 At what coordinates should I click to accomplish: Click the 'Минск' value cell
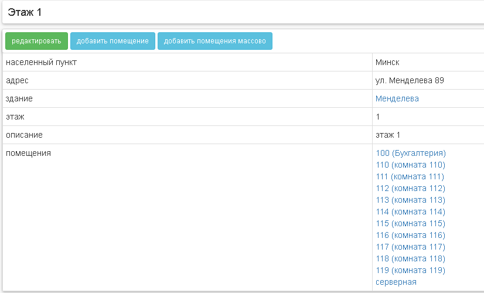(x=387, y=62)
